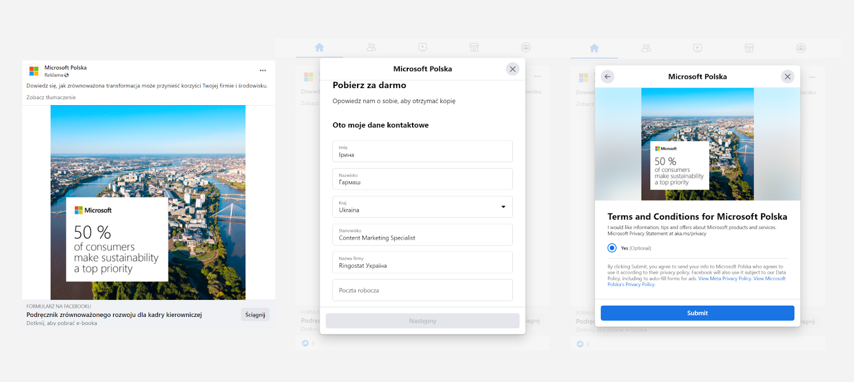854x382 pixels.
Task: Click the Stanowisko field with Content Marketing Specialist
Action: click(423, 235)
